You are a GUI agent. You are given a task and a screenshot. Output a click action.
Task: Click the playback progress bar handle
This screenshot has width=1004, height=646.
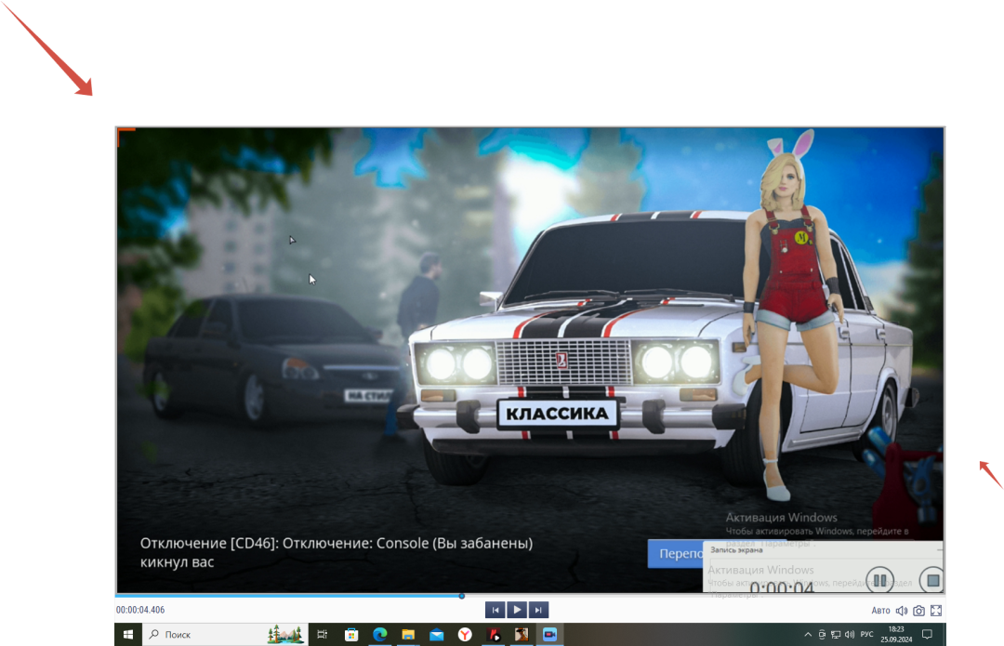point(462,596)
